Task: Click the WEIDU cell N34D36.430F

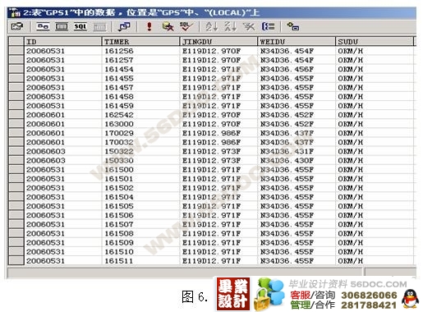Action: (297, 160)
